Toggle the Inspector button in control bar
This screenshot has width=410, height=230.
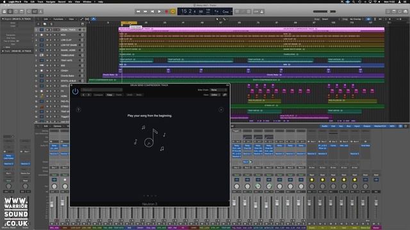coord(10,11)
